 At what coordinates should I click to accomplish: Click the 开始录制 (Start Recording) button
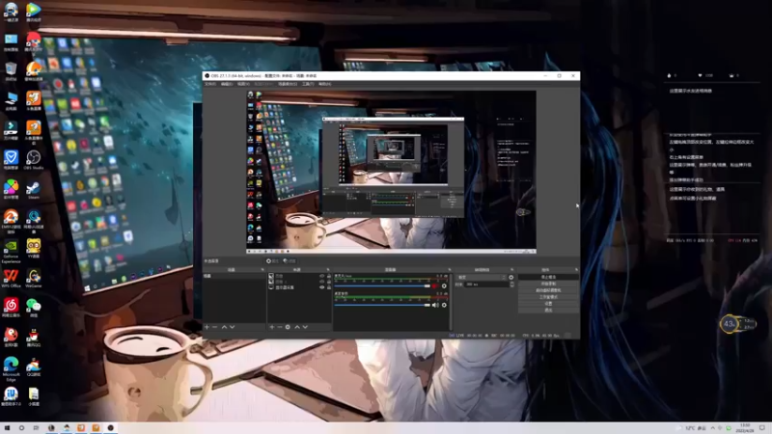(548, 284)
